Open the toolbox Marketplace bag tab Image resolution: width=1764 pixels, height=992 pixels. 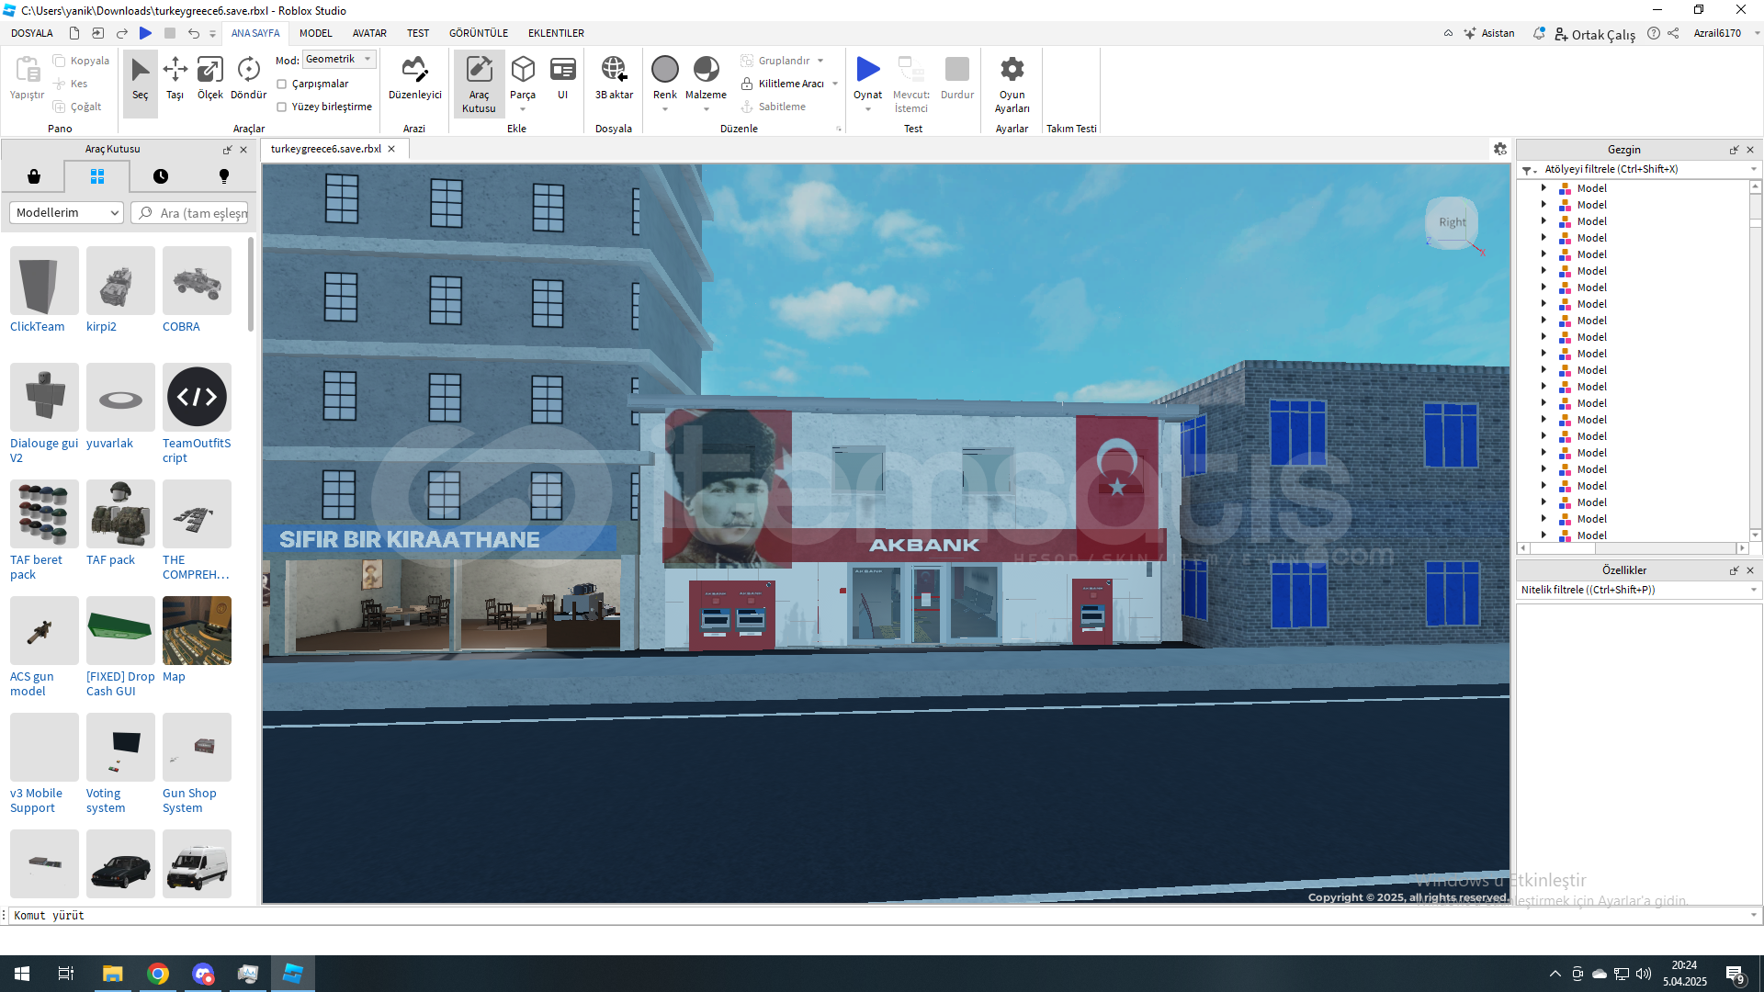pyautogui.click(x=34, y=176)
